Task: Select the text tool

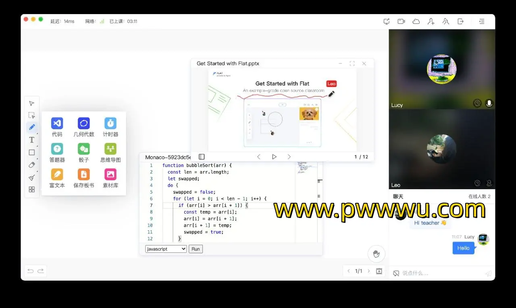Action: point(32,140)
